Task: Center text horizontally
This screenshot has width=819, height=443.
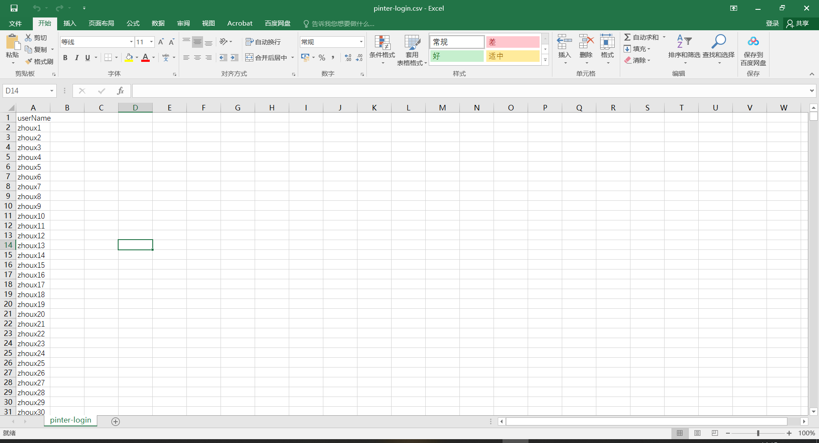Action: pyautogui.click(x=197, y=58)
